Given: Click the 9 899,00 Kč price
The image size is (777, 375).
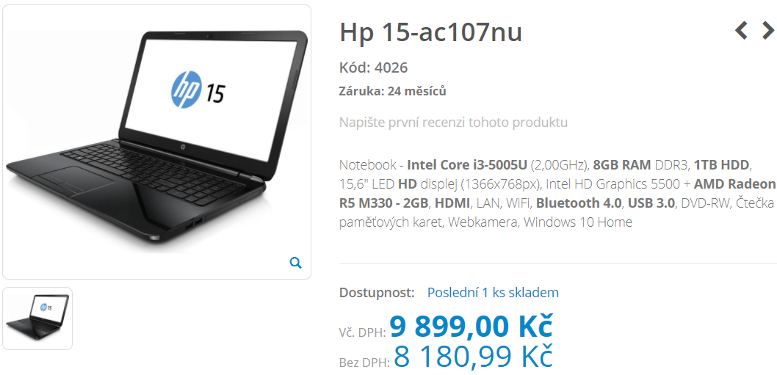Looking at the screenshot, I should click(x=471, y=326).
